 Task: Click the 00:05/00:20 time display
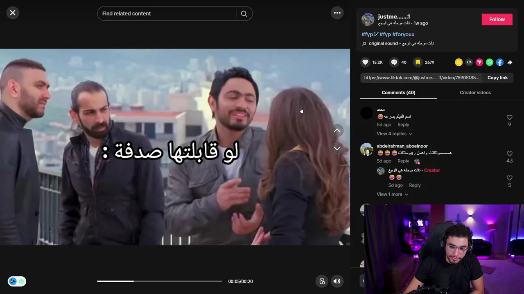click(x=240, y=281)
